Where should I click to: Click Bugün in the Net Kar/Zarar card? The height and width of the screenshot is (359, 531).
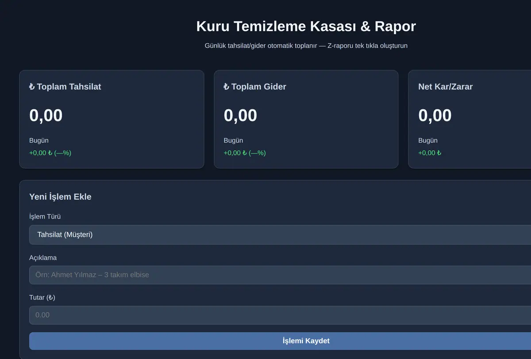(428, 140)
